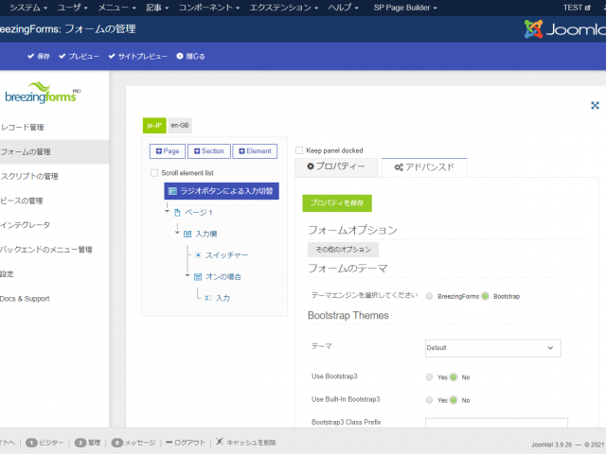Open the エクステンション menu

283,8
